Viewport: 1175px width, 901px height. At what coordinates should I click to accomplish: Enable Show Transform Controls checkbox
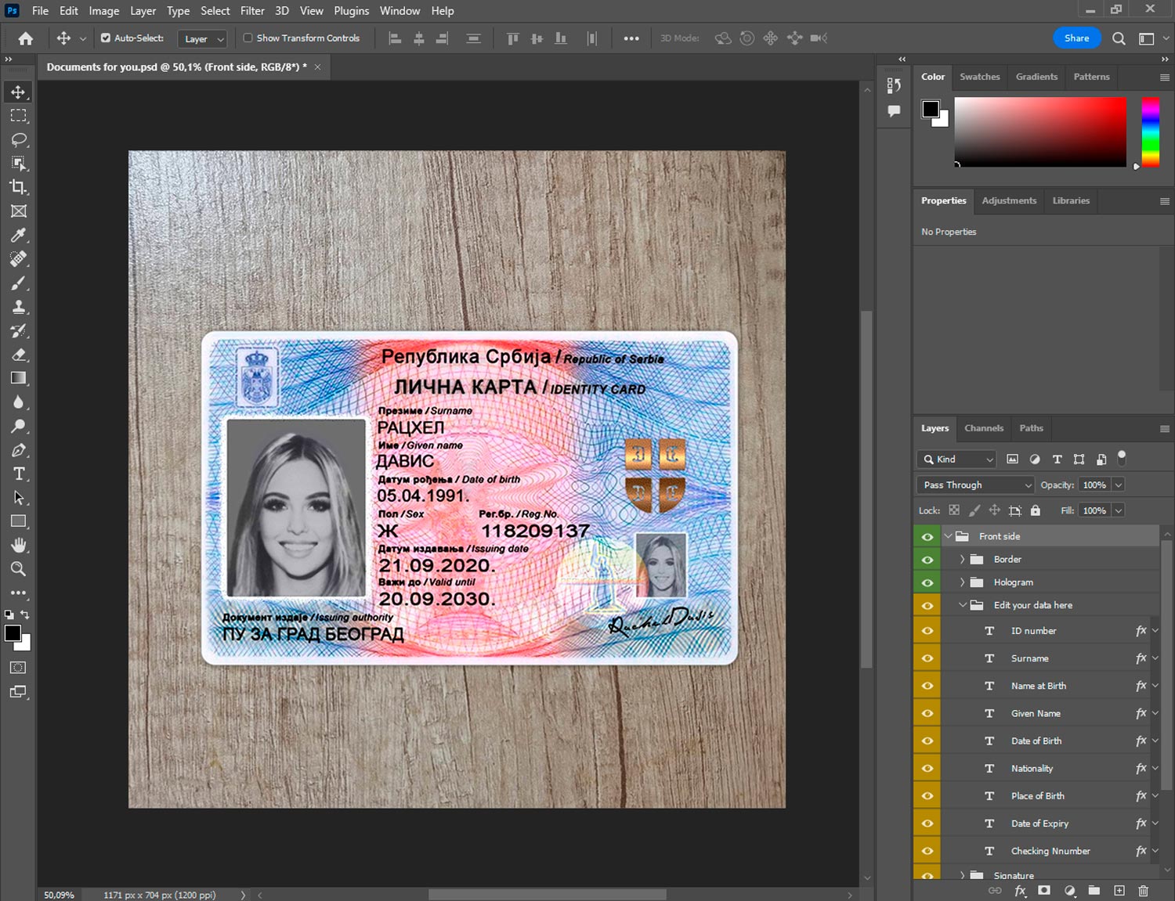click(248, 38)
